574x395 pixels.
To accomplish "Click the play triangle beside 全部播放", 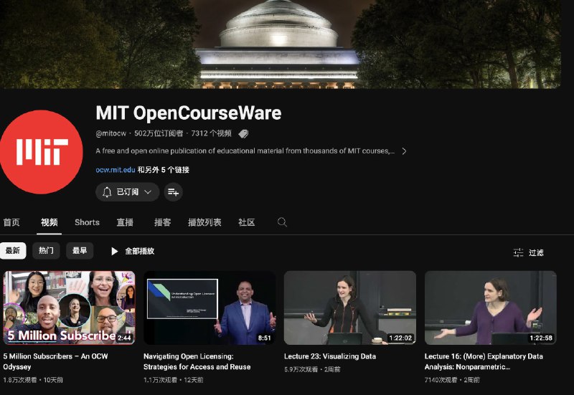I will pos(114,251).
